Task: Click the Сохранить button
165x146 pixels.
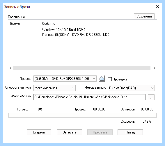Action: tap(144, 16)
